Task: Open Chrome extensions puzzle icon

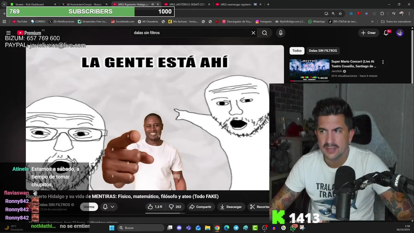Action: pos(382,14)
